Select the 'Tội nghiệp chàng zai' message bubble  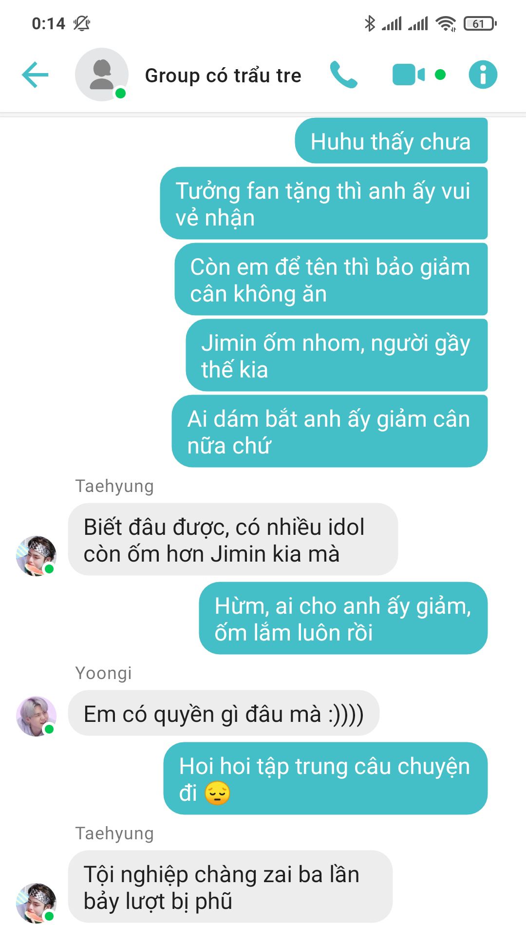(x=230, y=887)
